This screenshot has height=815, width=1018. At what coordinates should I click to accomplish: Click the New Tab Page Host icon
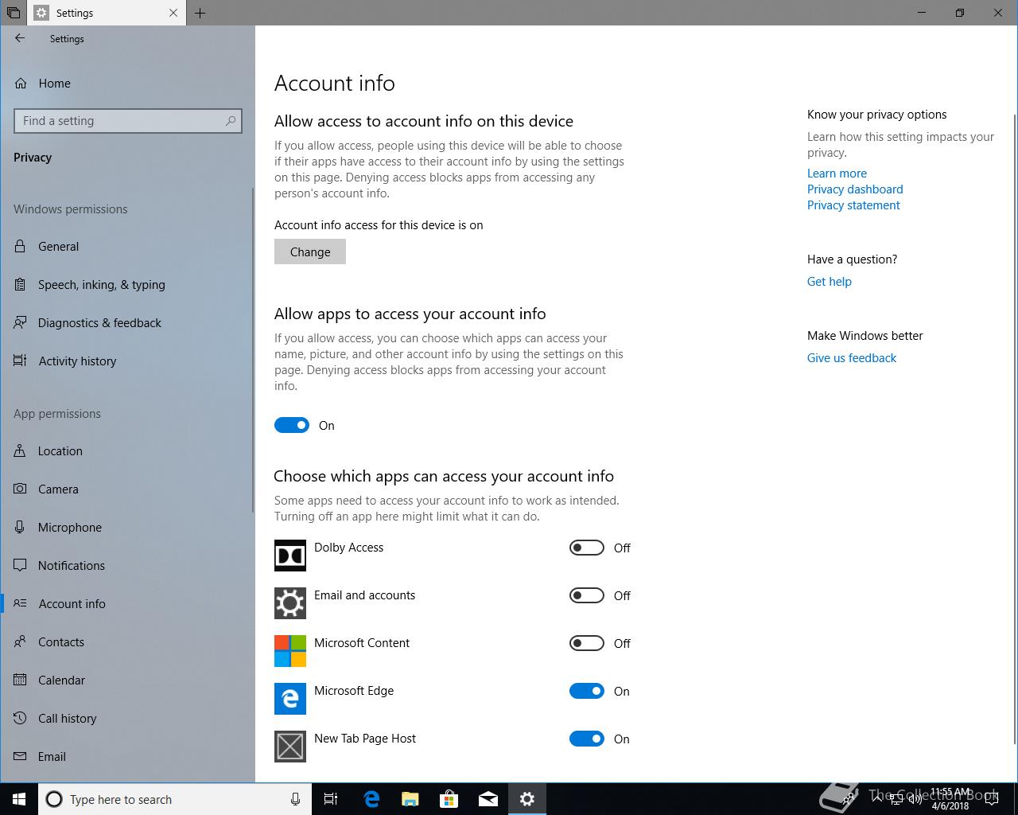pyautogui.click(x=290, y=747)
